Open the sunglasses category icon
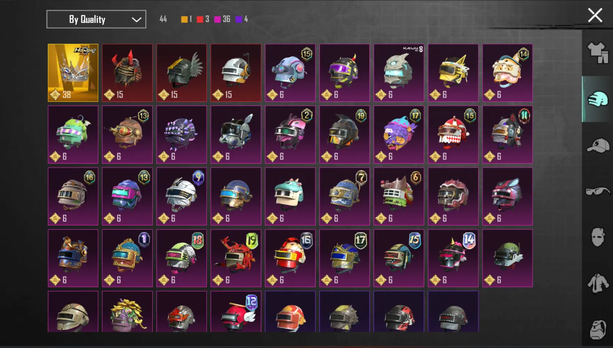The image size is (613, 348). 598,191
